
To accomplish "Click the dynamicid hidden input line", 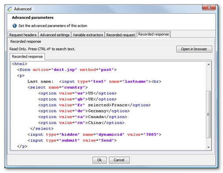I will click(94, 135).
